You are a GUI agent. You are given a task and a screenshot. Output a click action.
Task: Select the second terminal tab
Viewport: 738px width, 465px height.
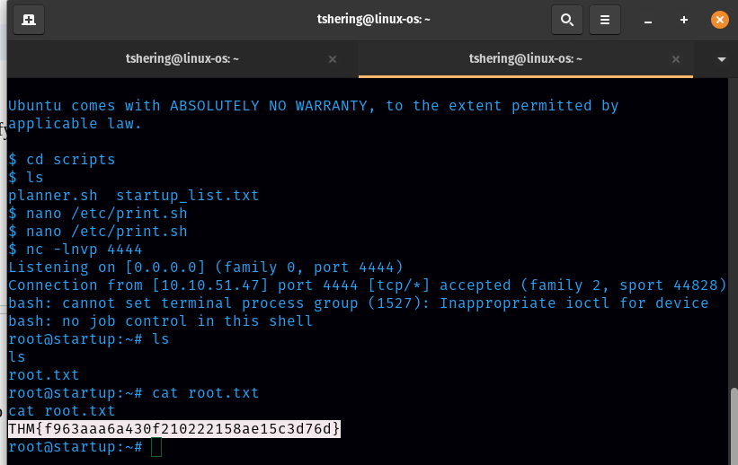[x=526, y=59]
